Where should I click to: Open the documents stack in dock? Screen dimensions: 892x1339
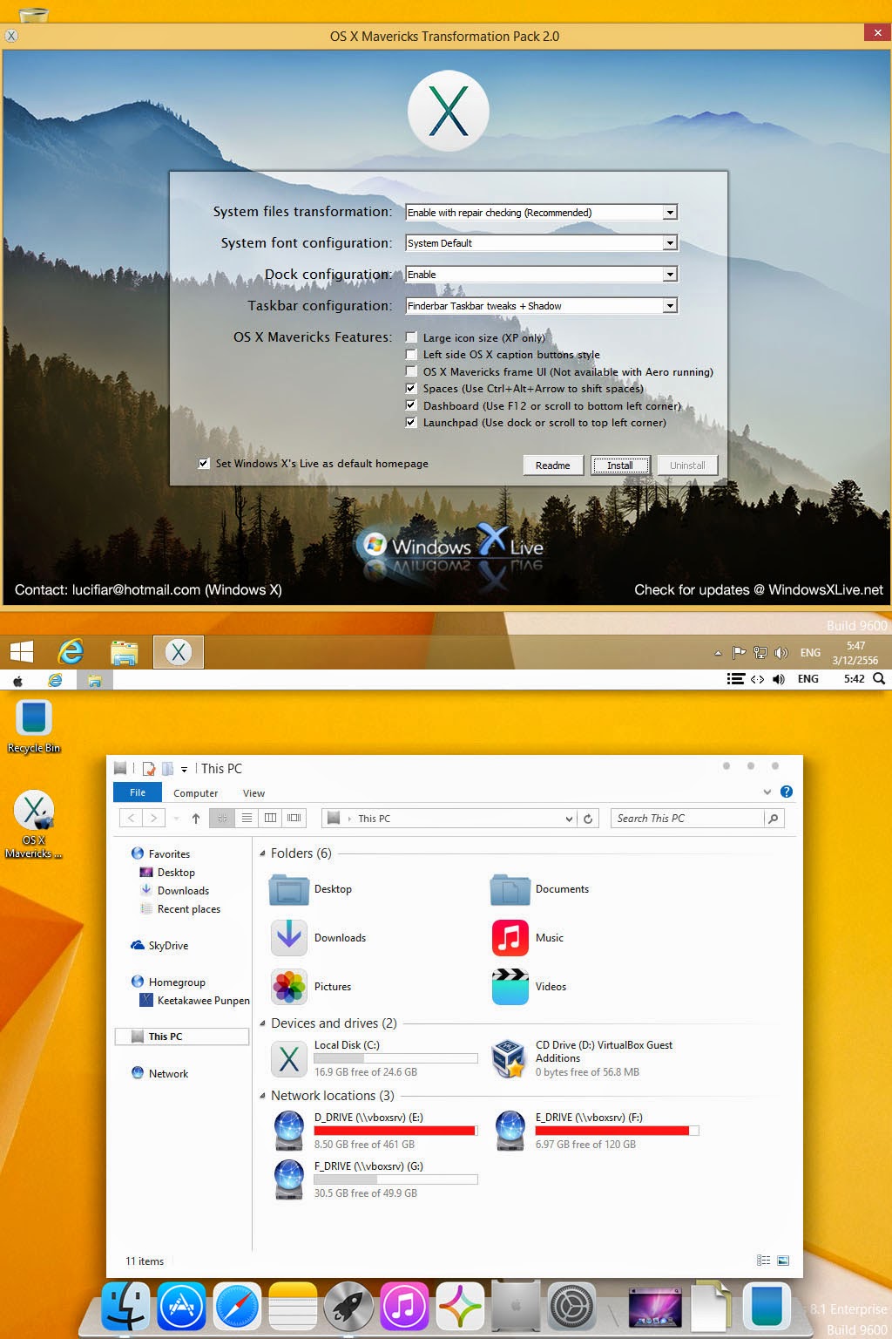tap(711, 1307)
